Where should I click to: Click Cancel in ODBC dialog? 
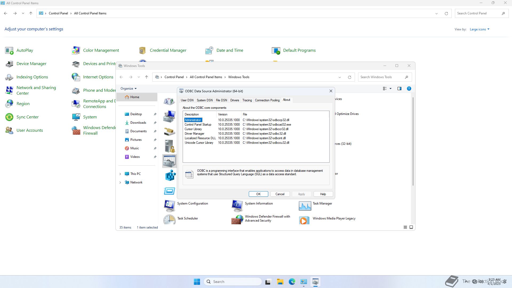pos(280,194)
